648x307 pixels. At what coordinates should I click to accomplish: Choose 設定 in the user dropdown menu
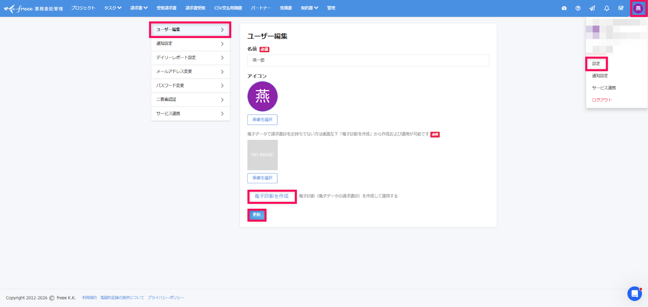click(x=596, y=64)
